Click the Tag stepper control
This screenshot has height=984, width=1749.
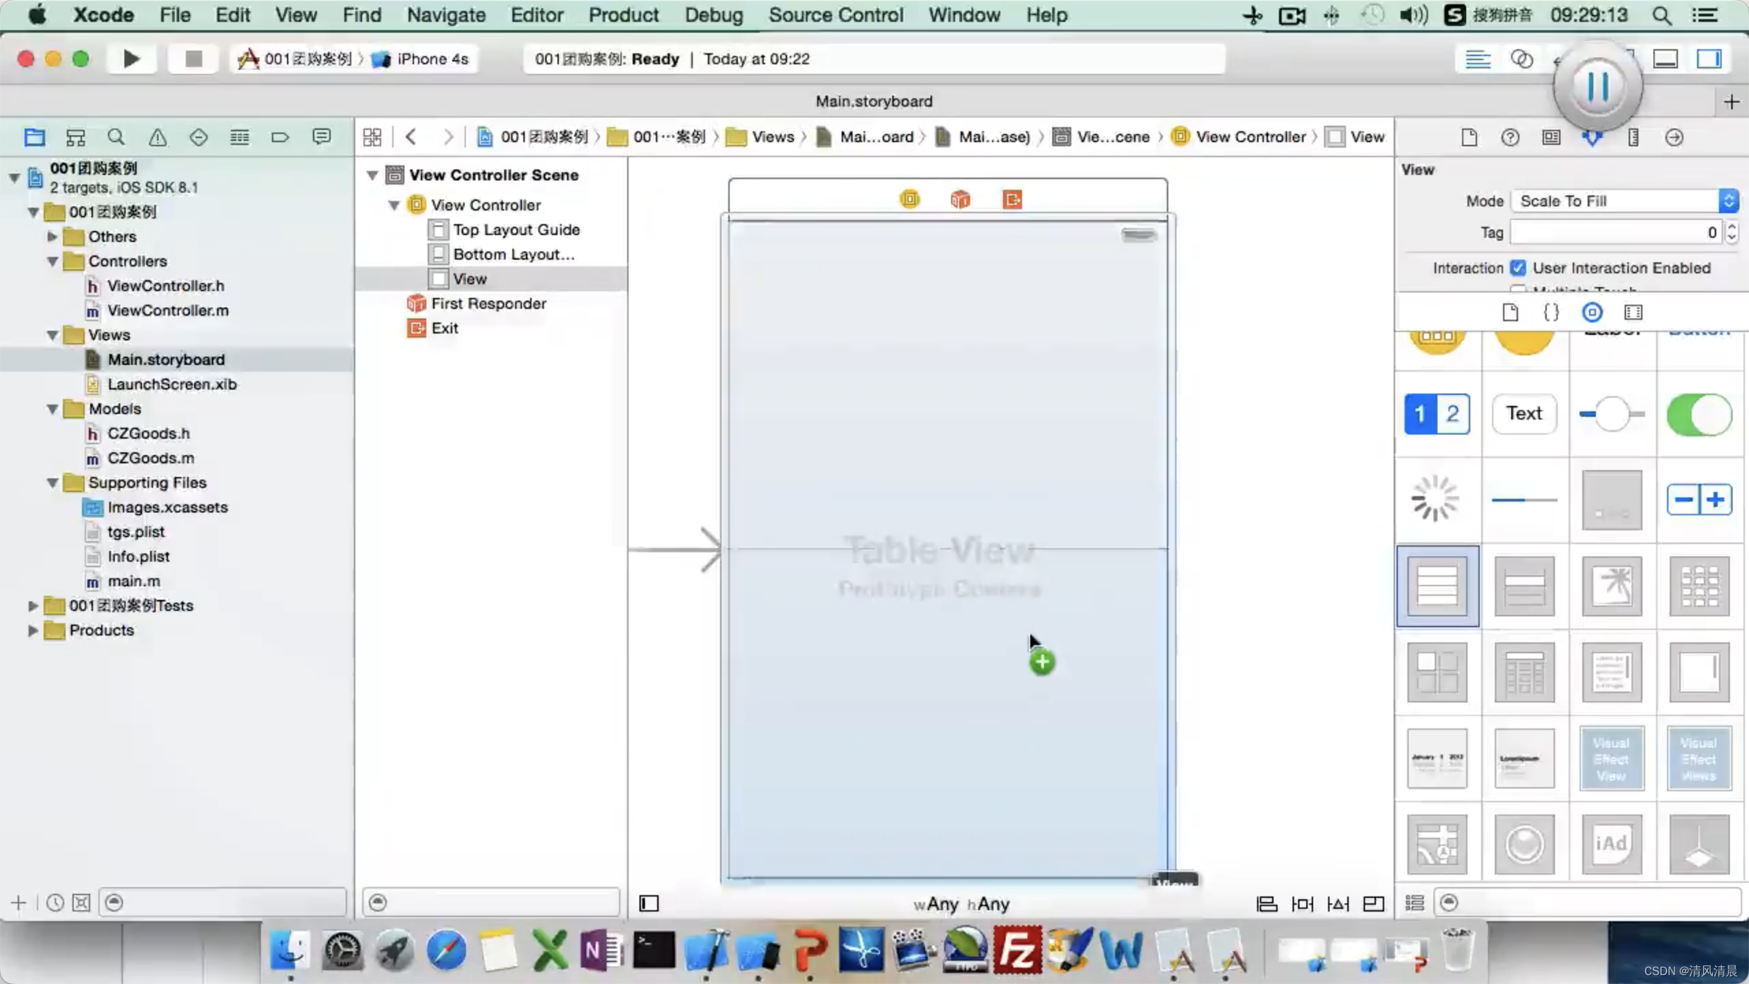(x=1731, y=232)
